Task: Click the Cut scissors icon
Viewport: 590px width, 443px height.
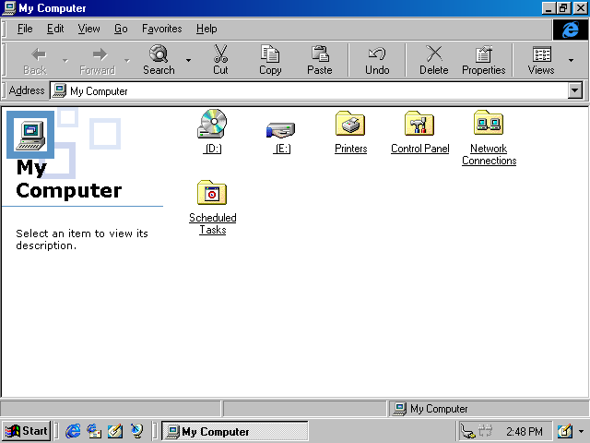Action: coord(220,54)
